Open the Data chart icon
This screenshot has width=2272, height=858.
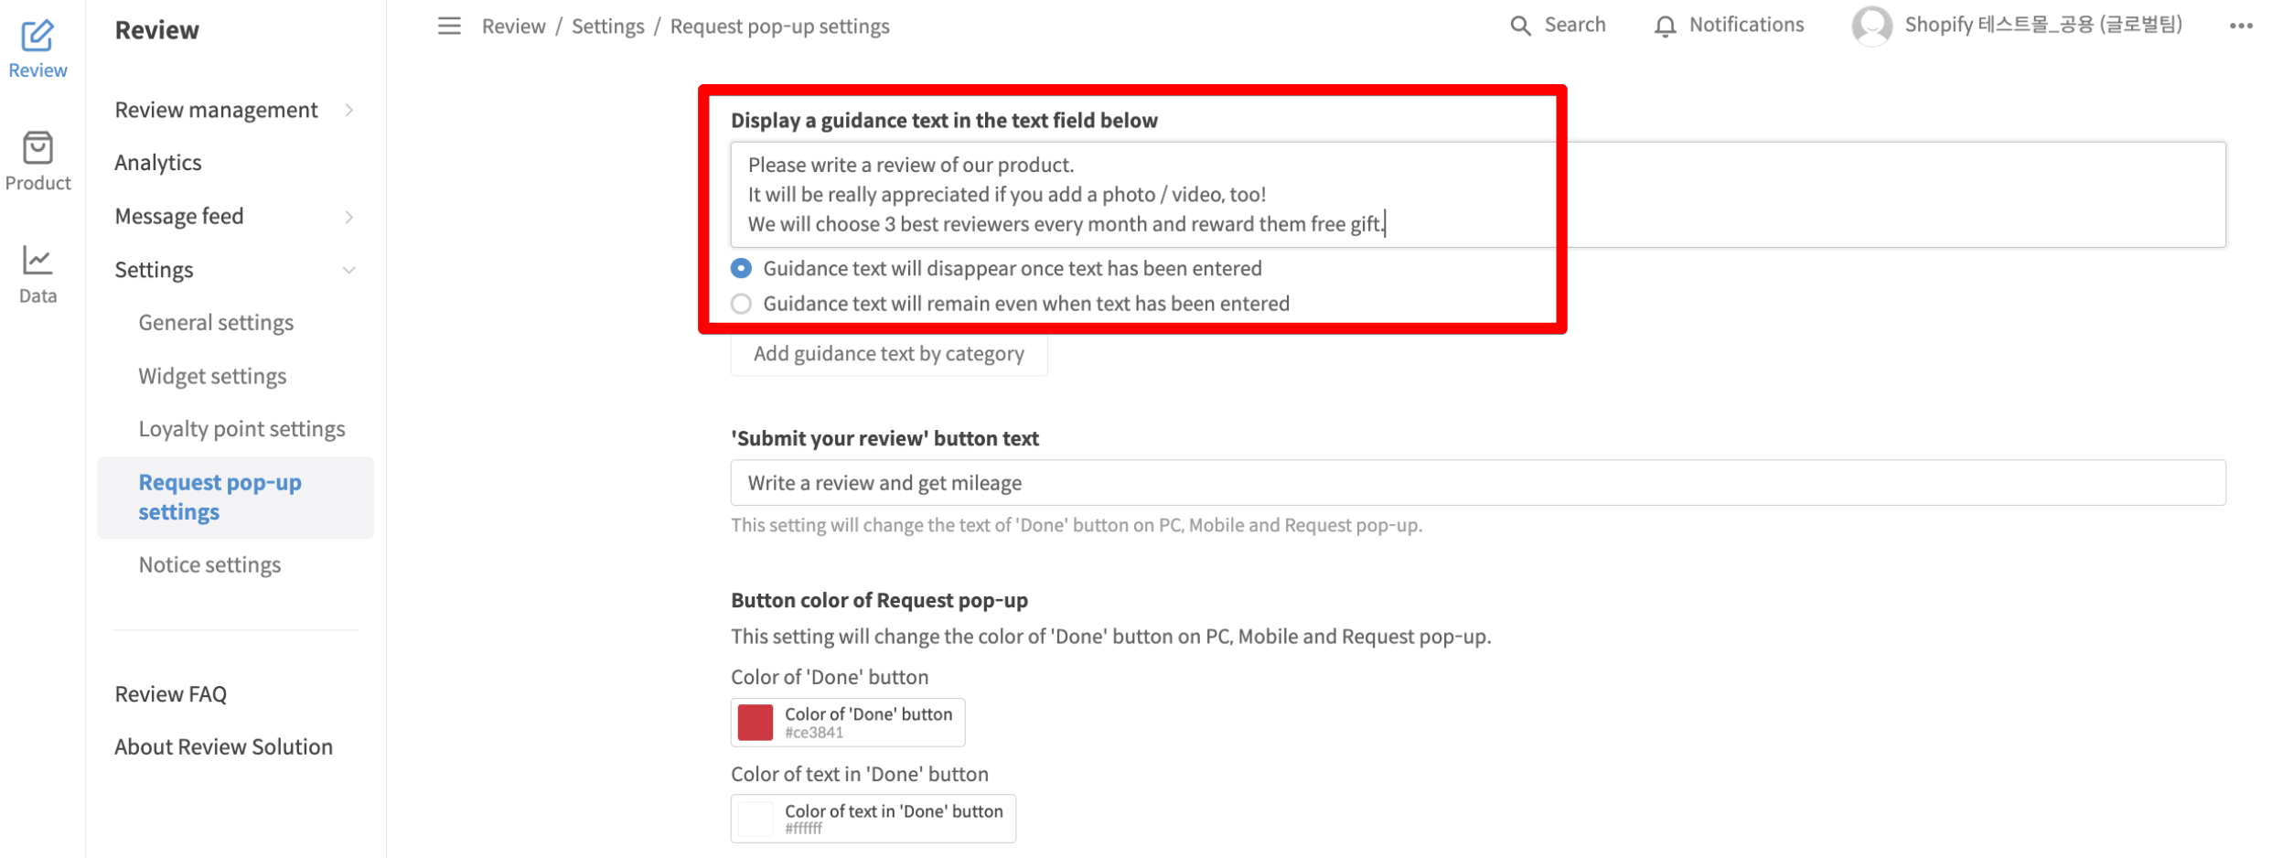pos(38,262)
